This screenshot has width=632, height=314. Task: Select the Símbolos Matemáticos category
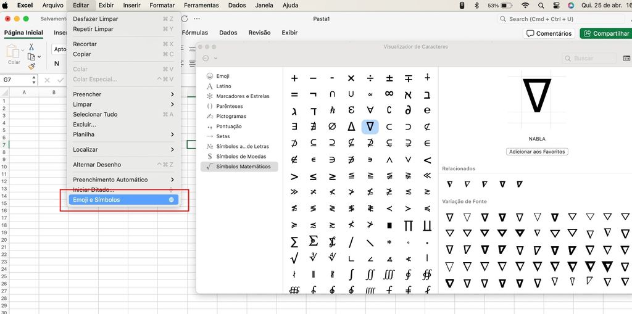coord(239,167)
